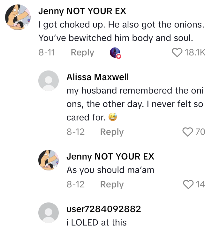This screenshot has width=219, height=230.
Task: Like Jenny's "I got choked up" comment
Action: click(177, 53)
